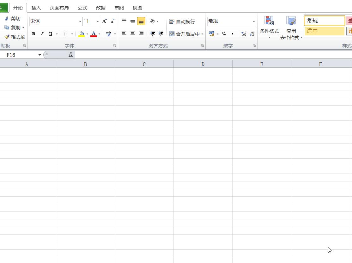
Task: Open the 公式 (Formulas) ribbon tab
Action: click(x=82, y=8)
